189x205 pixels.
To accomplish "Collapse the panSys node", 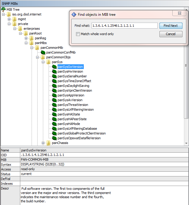I will 43,62.
